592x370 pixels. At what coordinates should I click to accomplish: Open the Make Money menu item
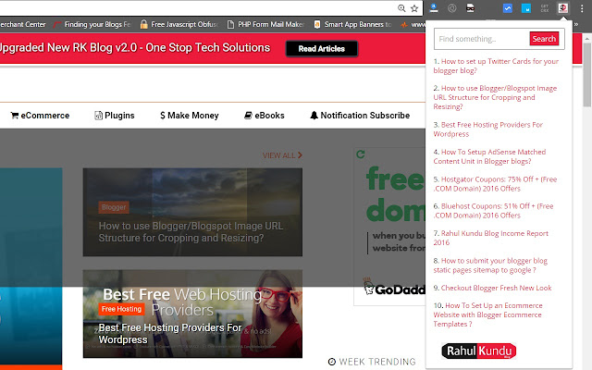pyautogui.click(x=190, y=116)
